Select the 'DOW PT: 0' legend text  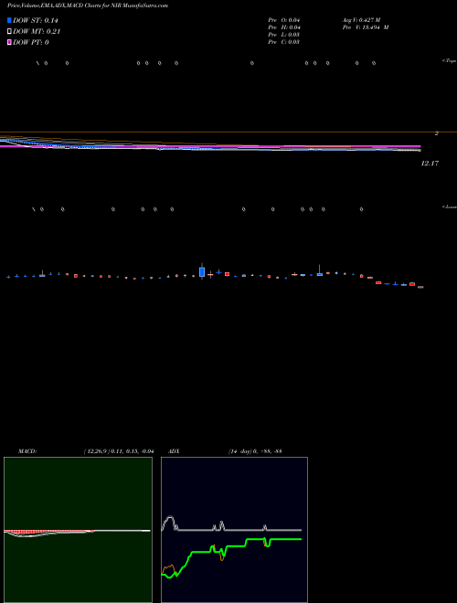[x=31, y=42]
